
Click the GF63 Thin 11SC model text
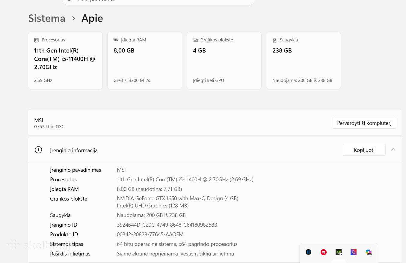pos(49,127)
